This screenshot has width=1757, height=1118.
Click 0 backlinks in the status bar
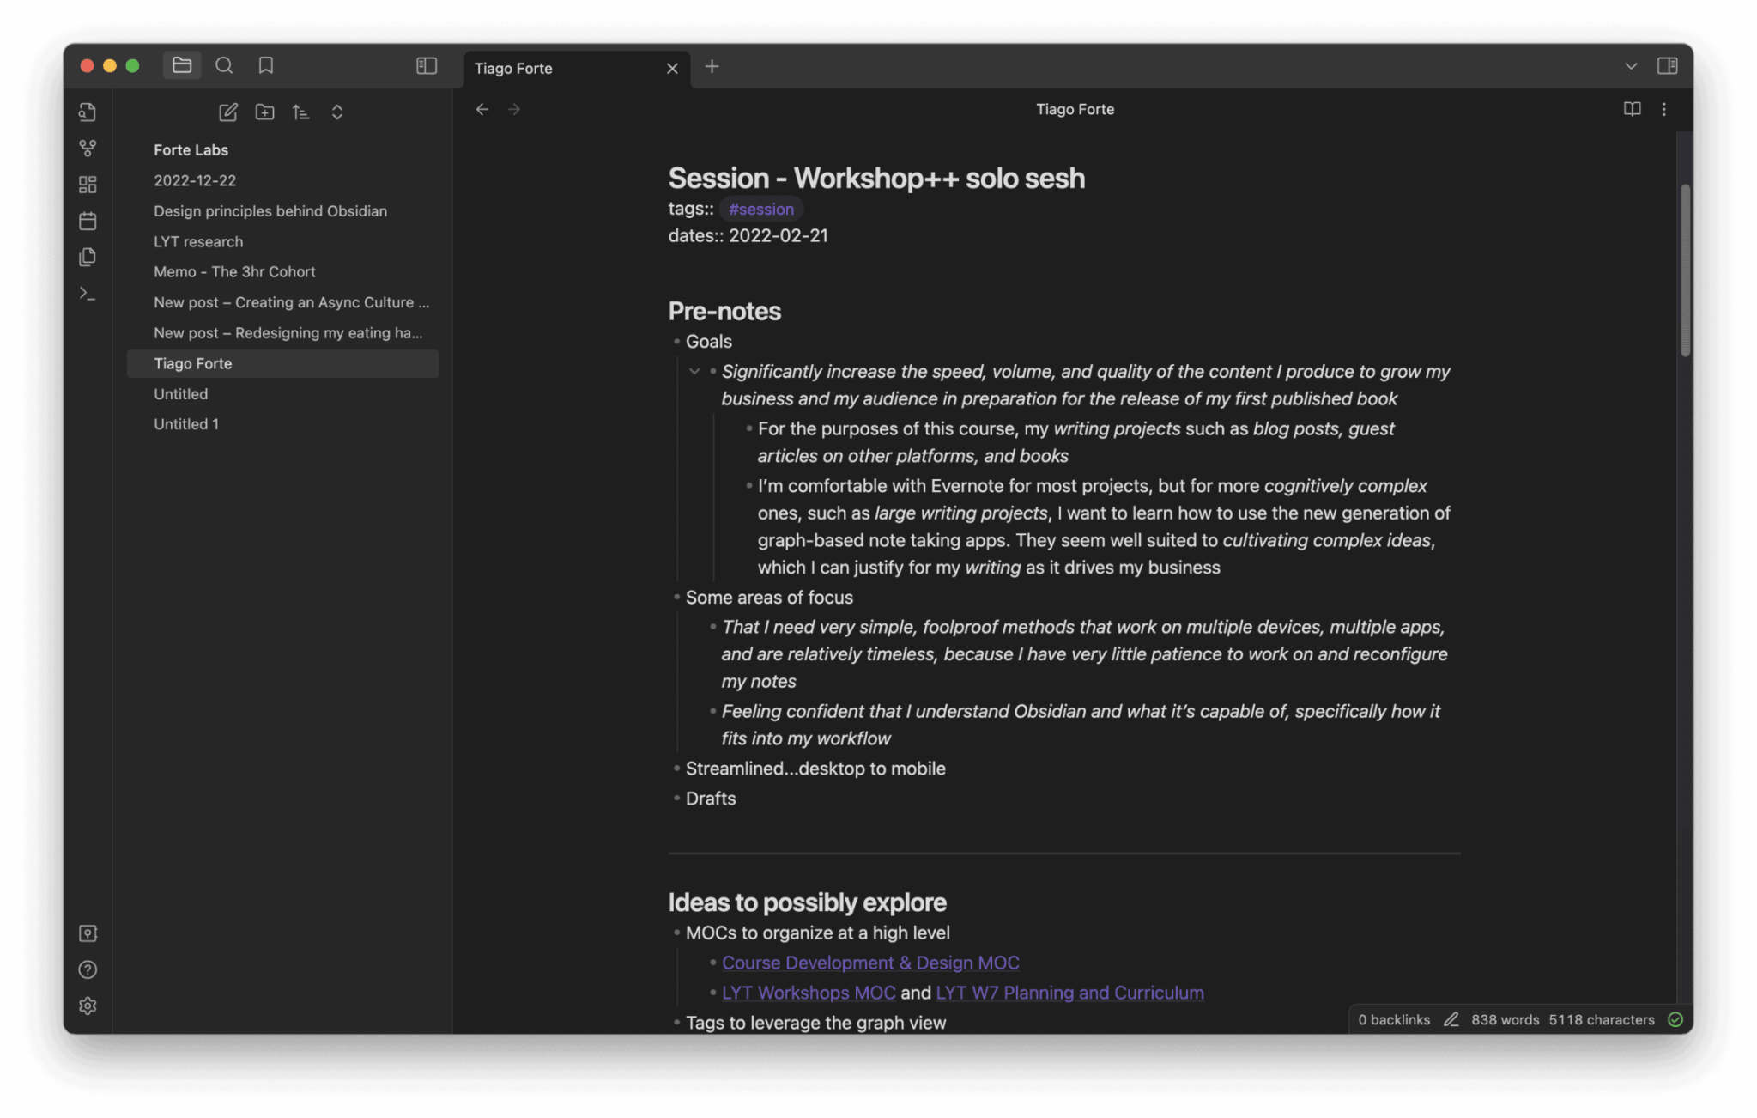[x=1393, y=1019]
